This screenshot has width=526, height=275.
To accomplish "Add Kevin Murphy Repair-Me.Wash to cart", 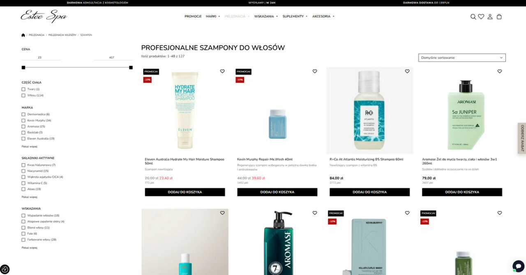I will click(277, 192).
